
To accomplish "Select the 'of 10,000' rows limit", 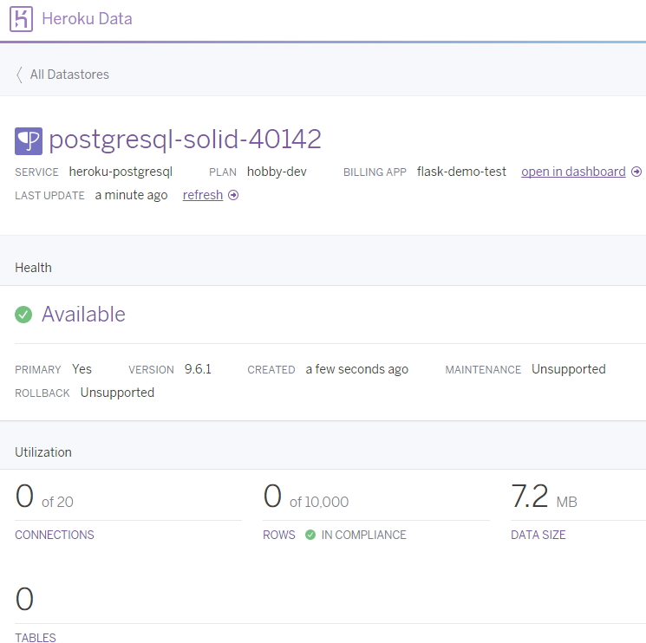I will click(319, 503).
